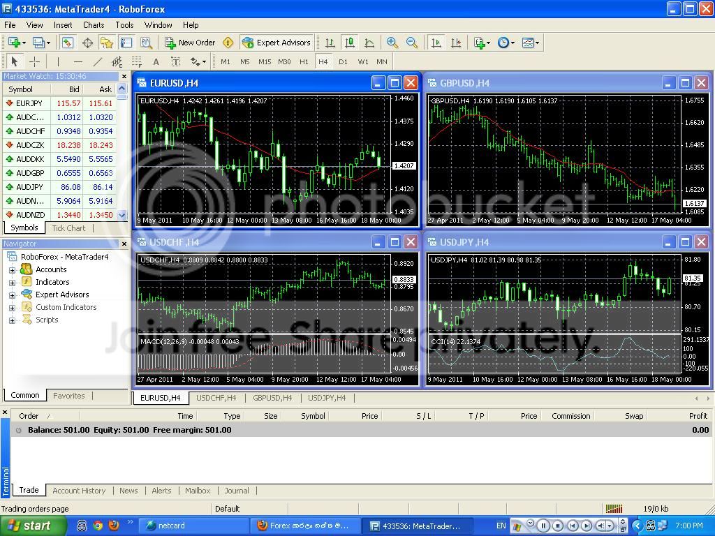The width and height of the screenshot is (715, 536).
Task: Select the Trendline drawing tool
Action: coord(98,61)
